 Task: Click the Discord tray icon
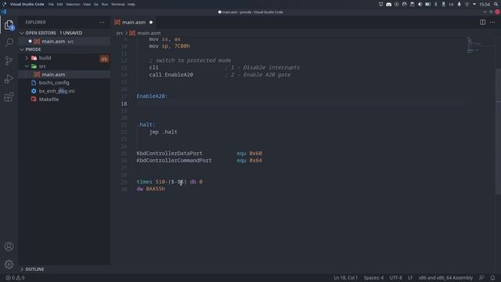[x=388, y=4]
